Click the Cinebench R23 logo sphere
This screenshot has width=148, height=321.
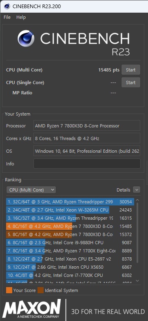point(26,38)
